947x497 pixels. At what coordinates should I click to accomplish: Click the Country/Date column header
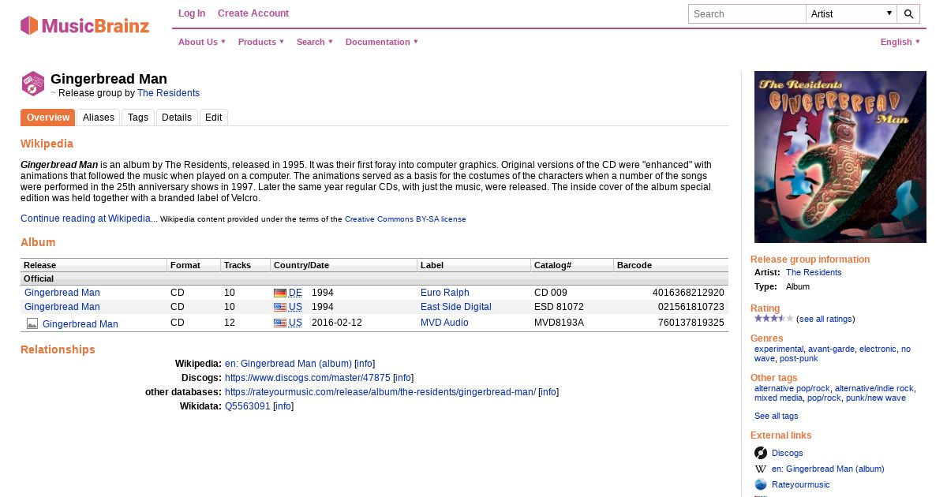click(343, 265)
